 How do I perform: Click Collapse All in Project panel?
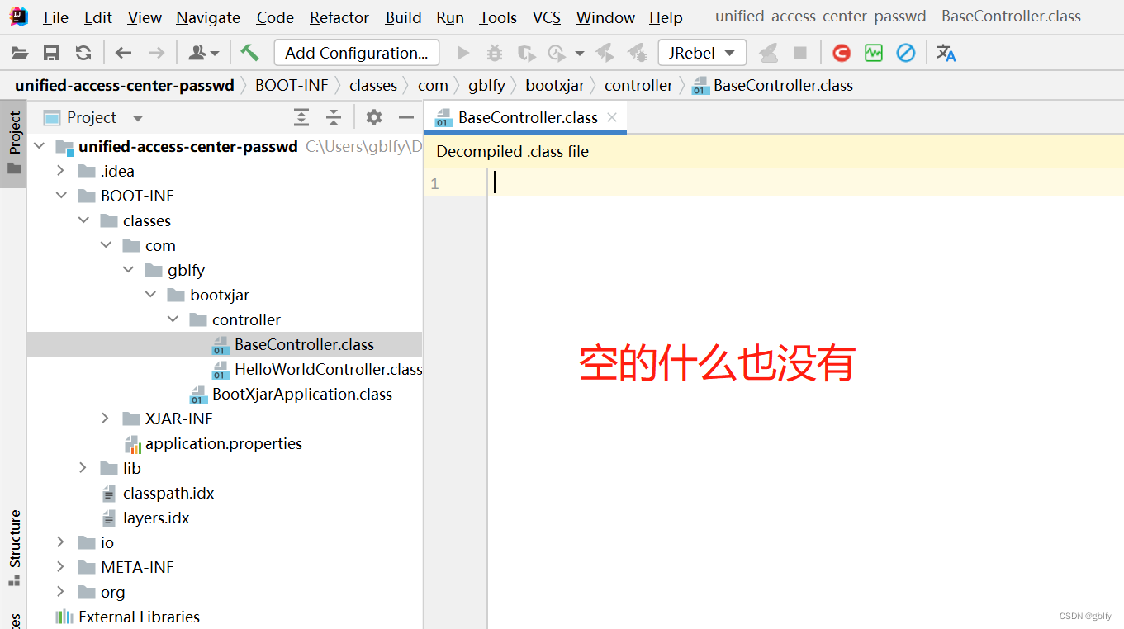point(333,117)
